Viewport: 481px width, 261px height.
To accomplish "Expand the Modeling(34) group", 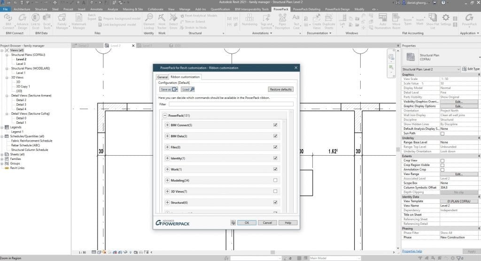I will 167,180.
